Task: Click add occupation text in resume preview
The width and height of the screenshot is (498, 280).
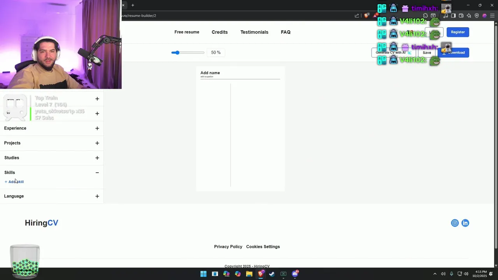Action: 207,77
